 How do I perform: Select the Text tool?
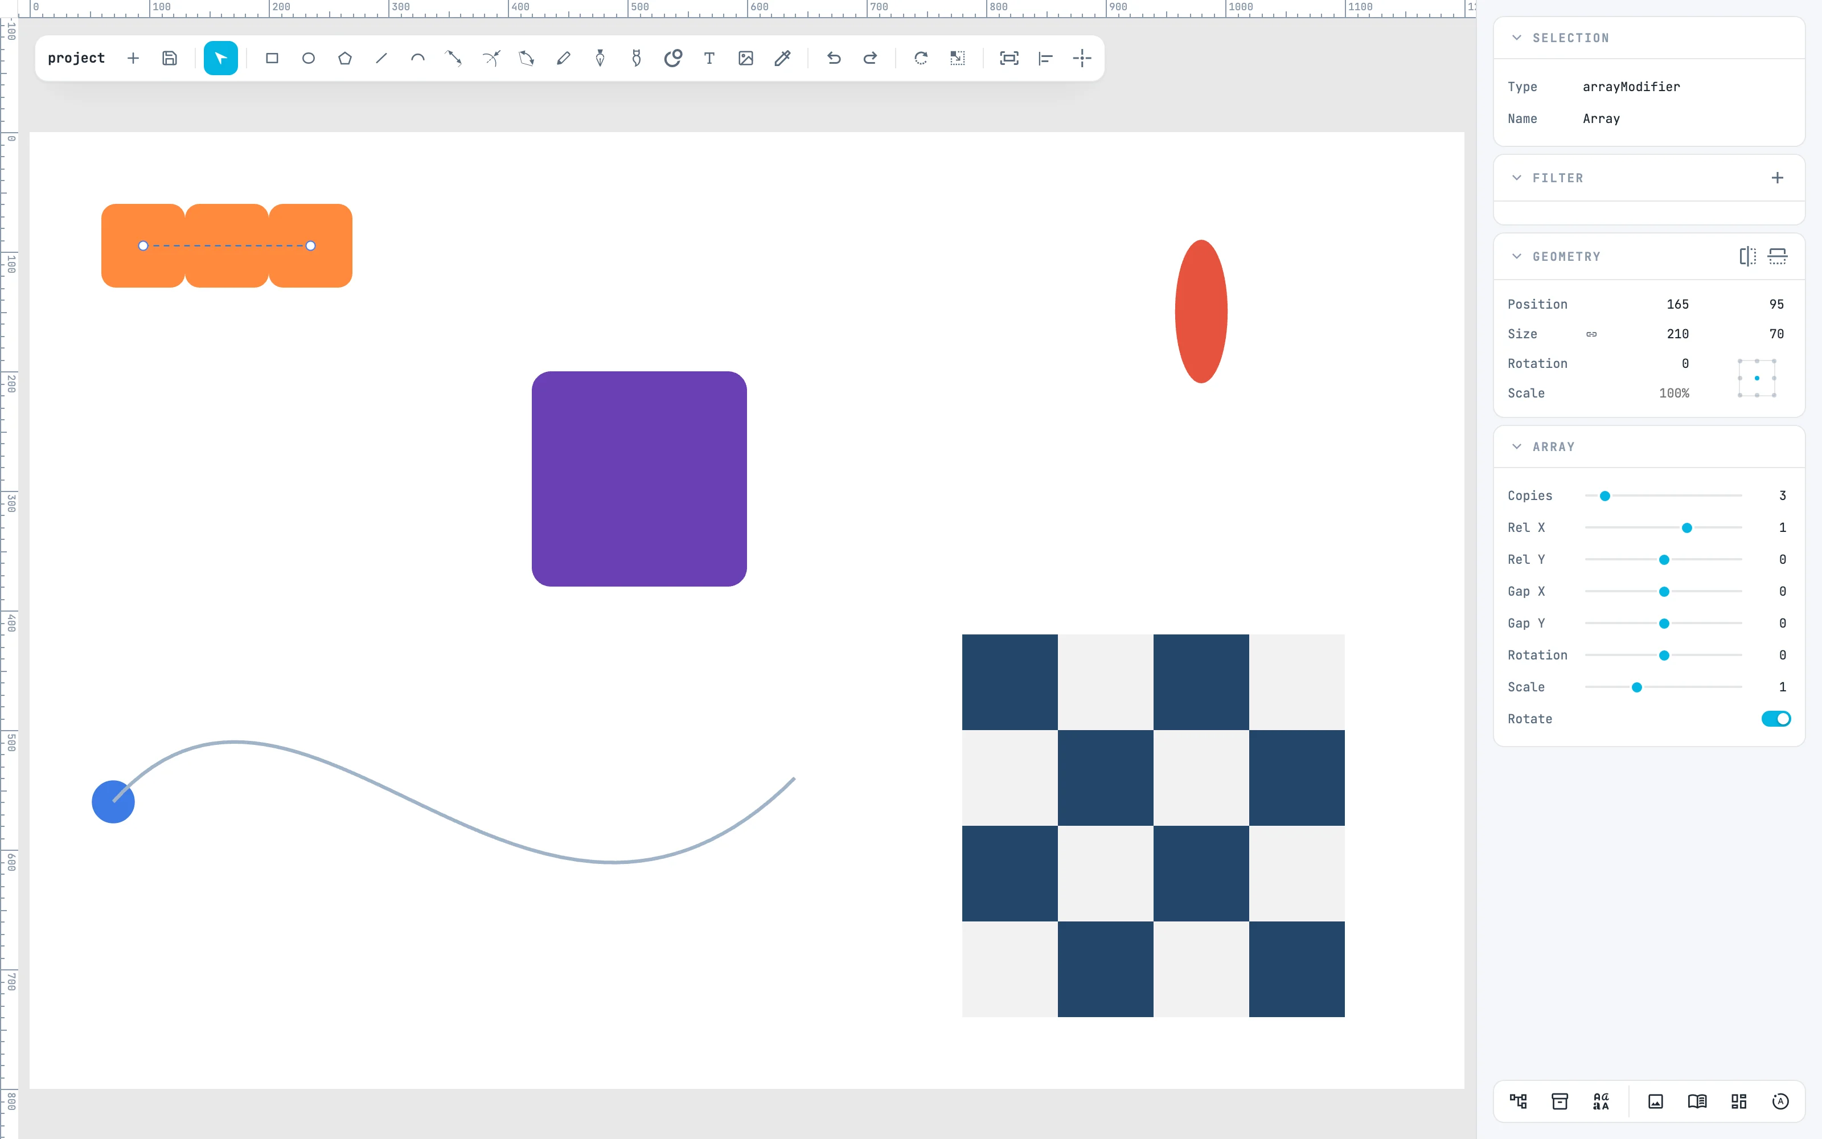coord(709,58)
